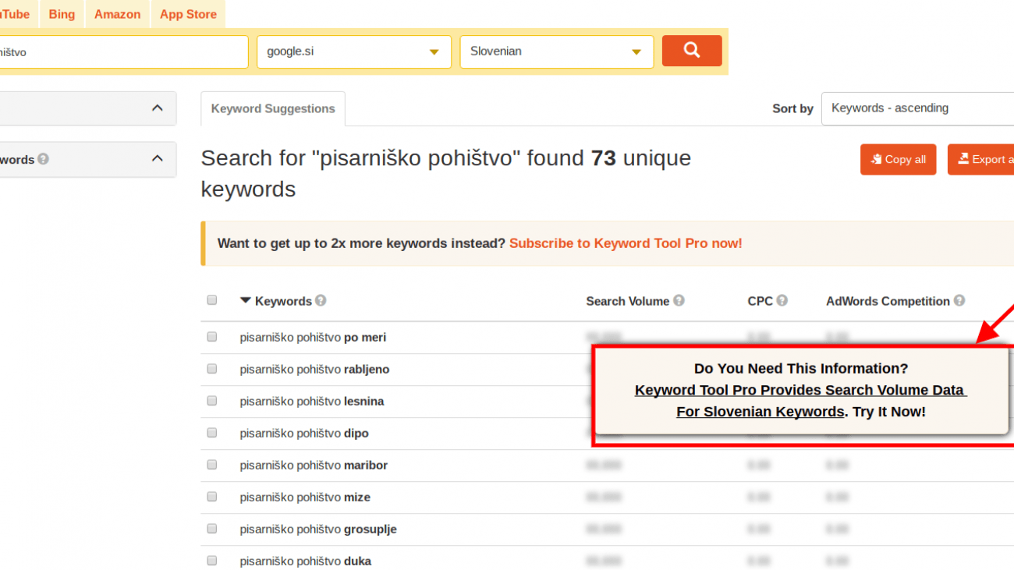
Task: Open the google.si domain dropdown
Action: [x=353, y=51]
